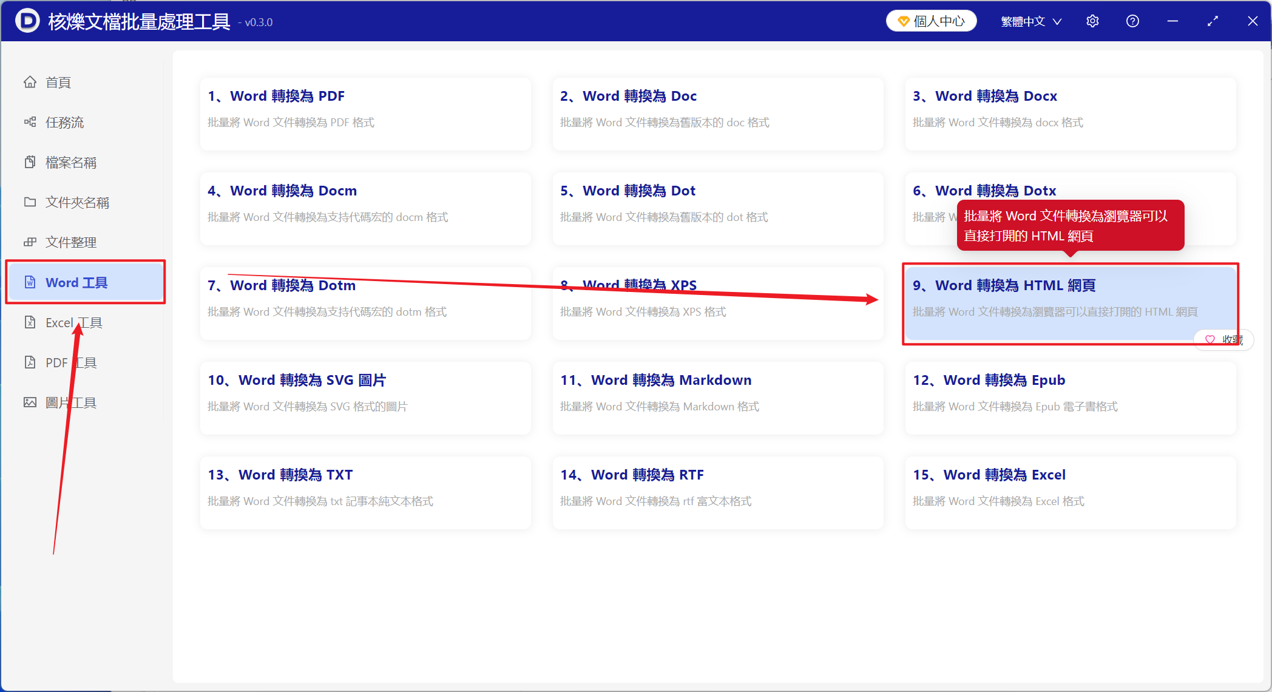
Task: Open Word 轉換為 SVG 圖片 card
Action: (365, 398)
